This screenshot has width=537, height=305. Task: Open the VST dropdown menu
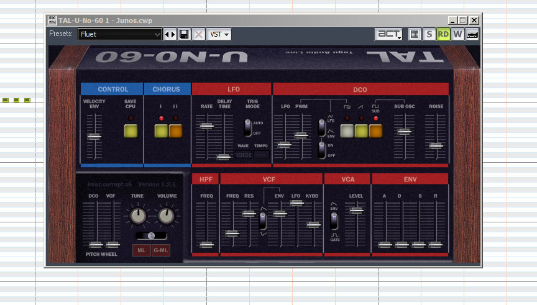(219, 34)
